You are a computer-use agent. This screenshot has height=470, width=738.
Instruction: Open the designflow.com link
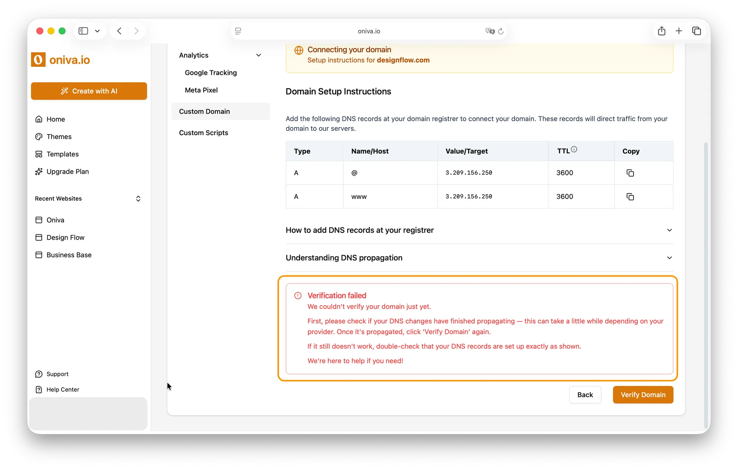(402, 60)
